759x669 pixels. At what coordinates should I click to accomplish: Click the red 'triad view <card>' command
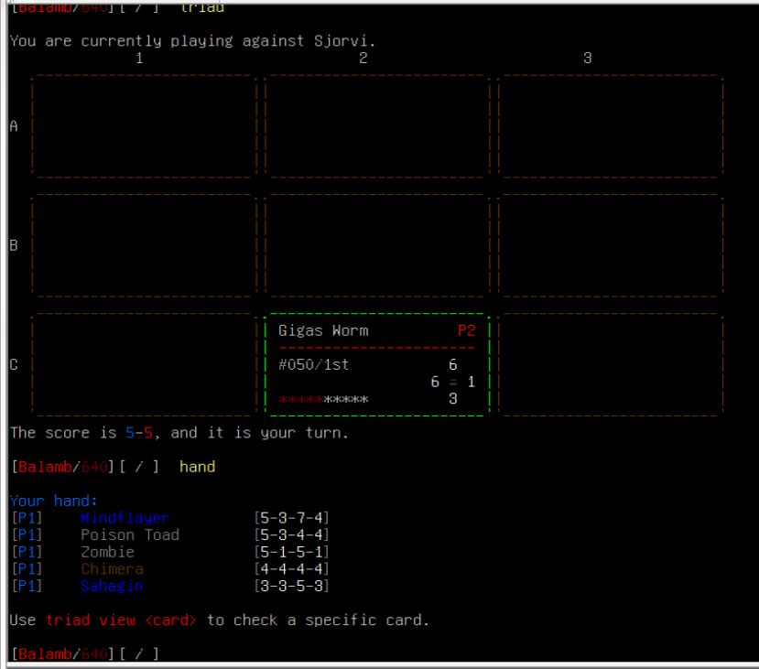121,620
